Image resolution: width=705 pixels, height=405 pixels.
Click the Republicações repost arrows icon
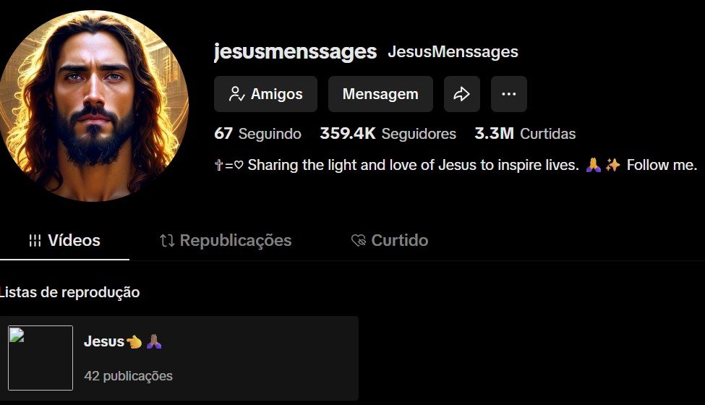(167, 241)
